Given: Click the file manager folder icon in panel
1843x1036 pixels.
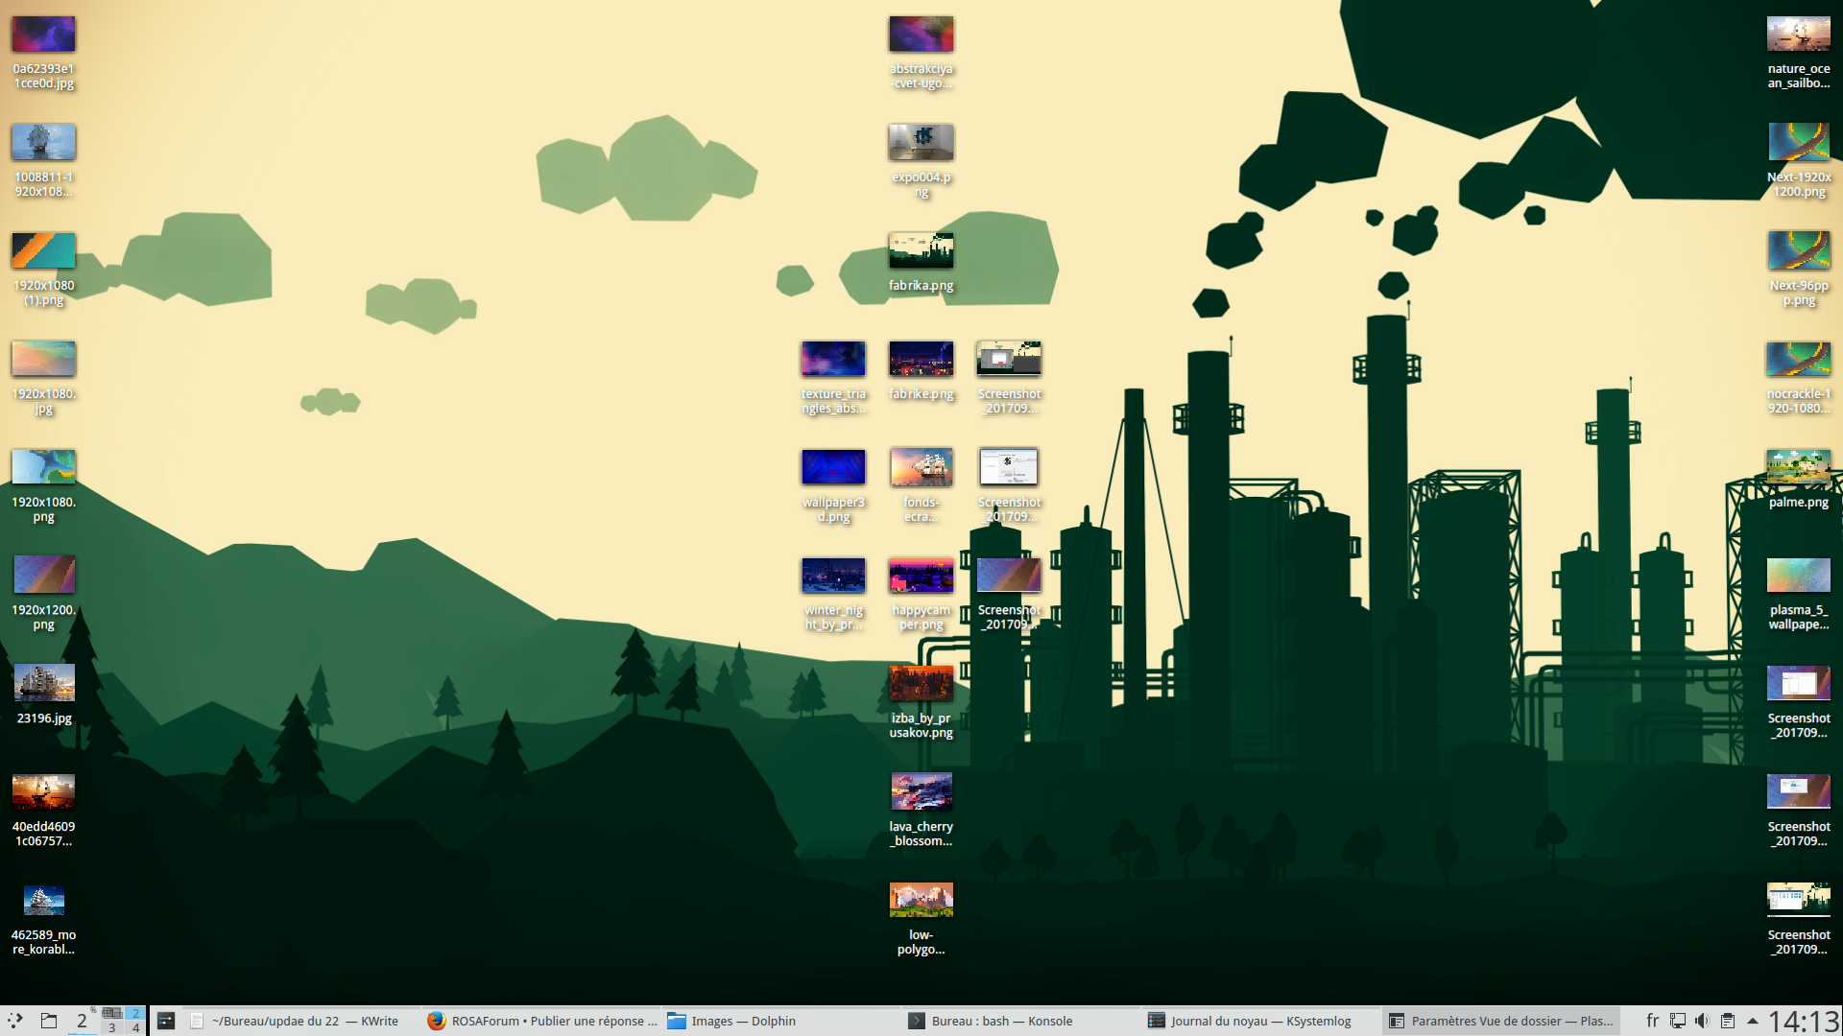Looking at the screenshot, I should tap(49, 1021).
